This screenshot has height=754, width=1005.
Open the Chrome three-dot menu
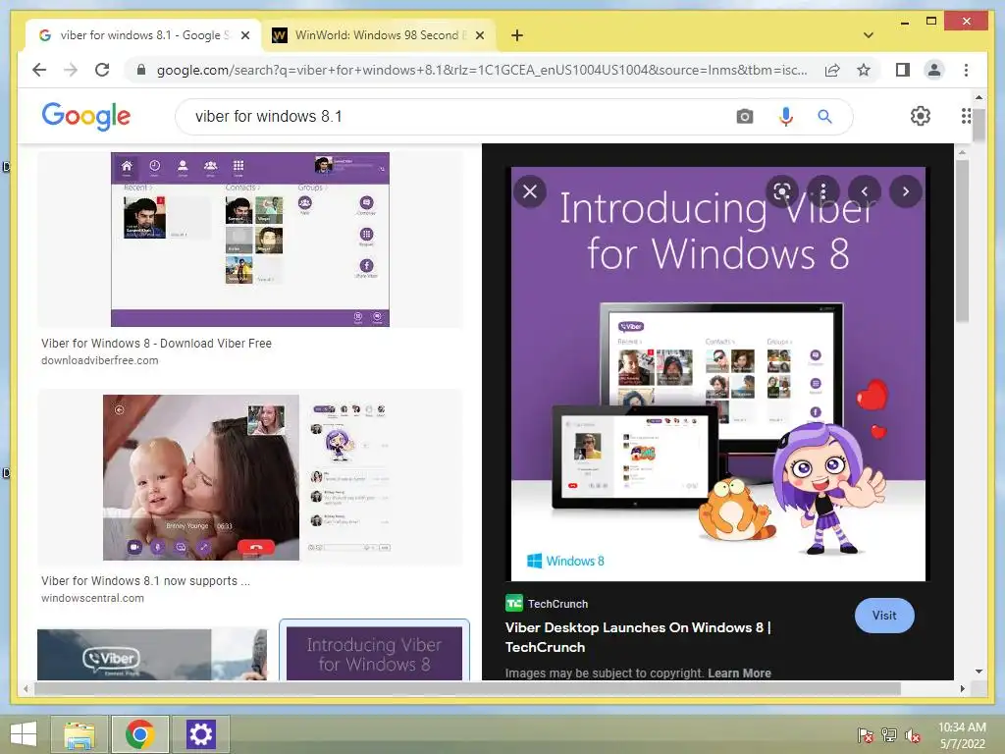click(x=966, y=70)
